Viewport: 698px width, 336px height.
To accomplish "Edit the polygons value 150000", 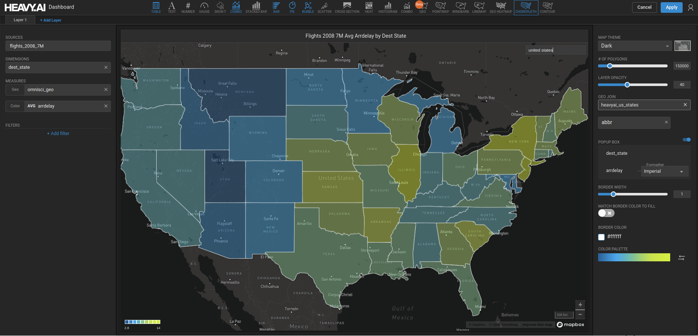I will (x=682, y=66).
